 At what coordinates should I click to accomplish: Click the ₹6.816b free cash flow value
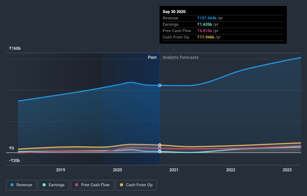point(205,31)
